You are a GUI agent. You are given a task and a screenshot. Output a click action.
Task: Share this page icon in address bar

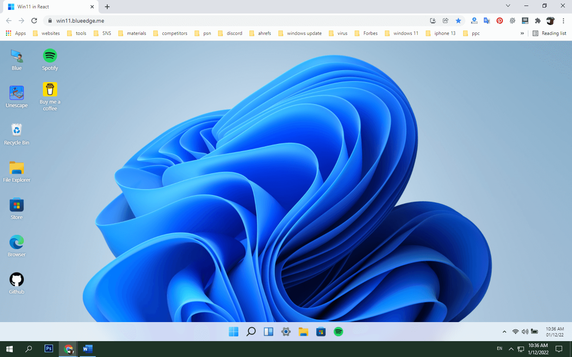(x=446, y=21)
